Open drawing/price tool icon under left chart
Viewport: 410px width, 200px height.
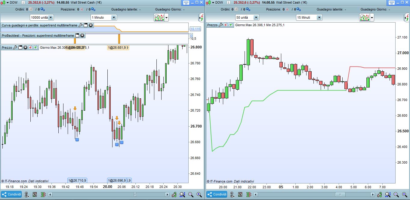[x=174, y=195]
